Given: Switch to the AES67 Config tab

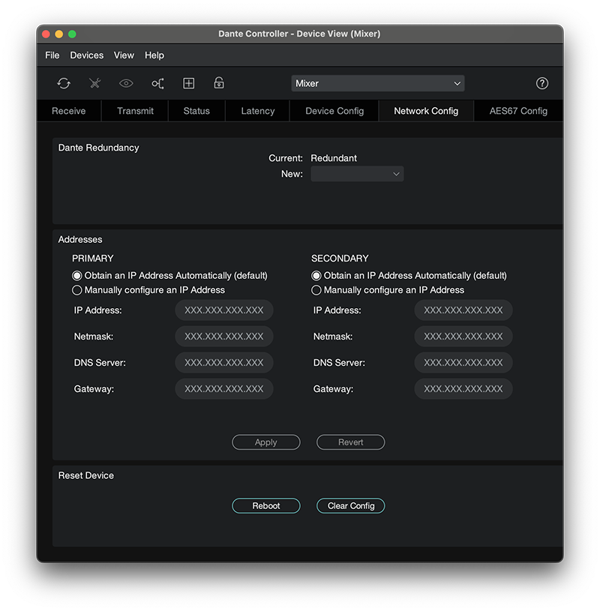Looking at the screenshot, I should coord(518,111).
